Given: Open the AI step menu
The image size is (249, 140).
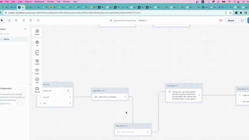Looking at the screenshot, I should pos(37,43).
